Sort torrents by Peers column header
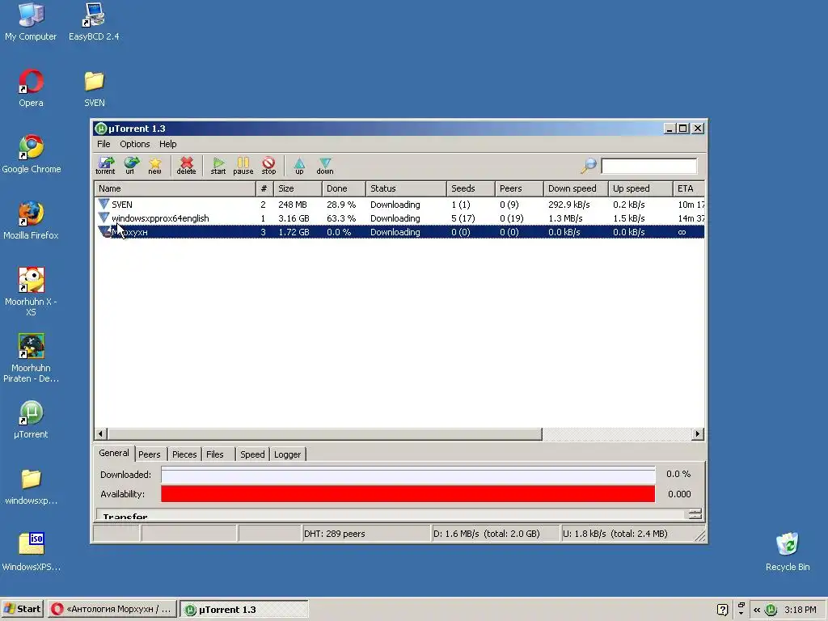Image resolution: width=828 pixels, height=621 pixels. click(519, 188)
